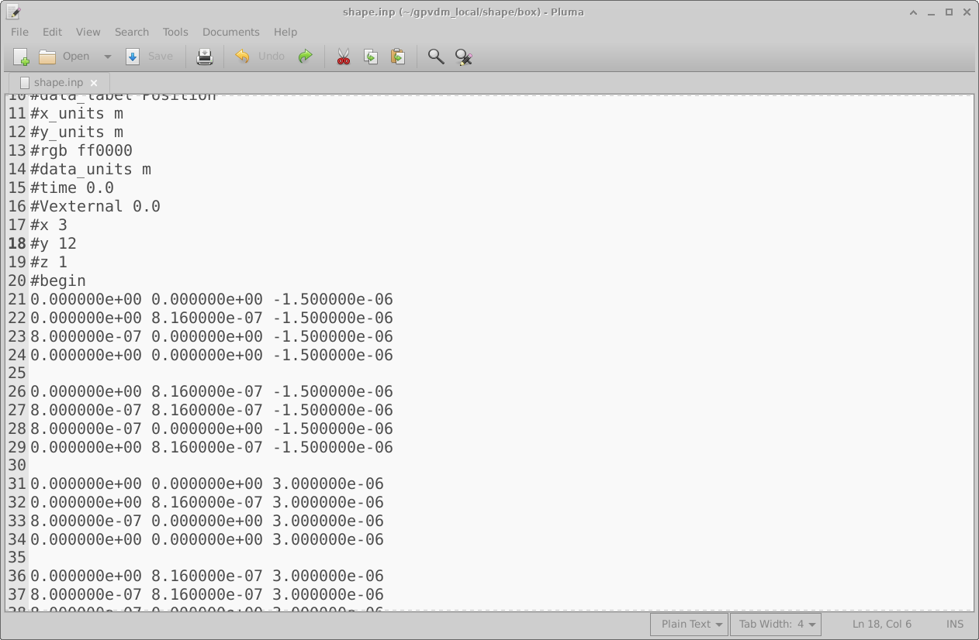This screenshot has height=640, width=979.
Task: Cut selected text with the scissors icon
Action: [342, 56]
